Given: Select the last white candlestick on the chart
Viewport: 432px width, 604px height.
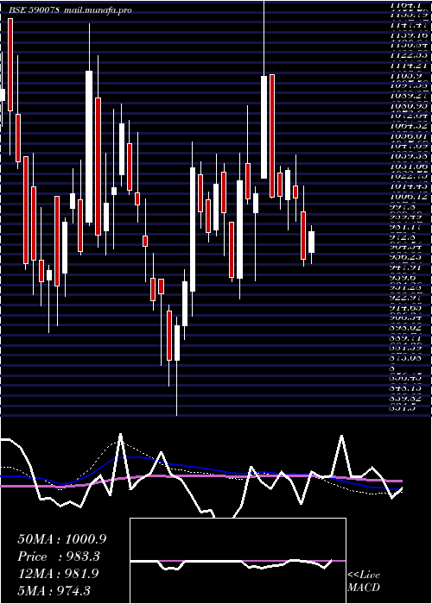Looking at the screenshot, I should 311,242.
